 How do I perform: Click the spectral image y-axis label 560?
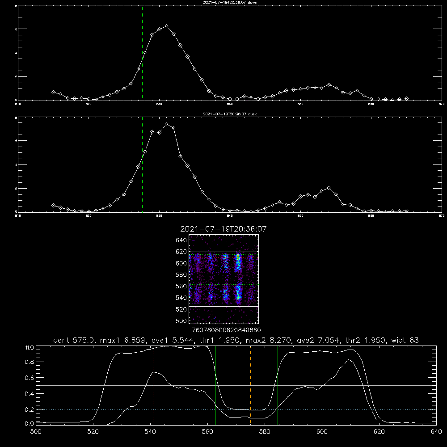(x=181, y=286)
